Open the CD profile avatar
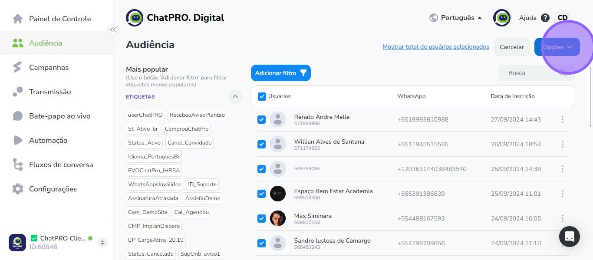The image size is (593, 260). click(x=563, y=18)
